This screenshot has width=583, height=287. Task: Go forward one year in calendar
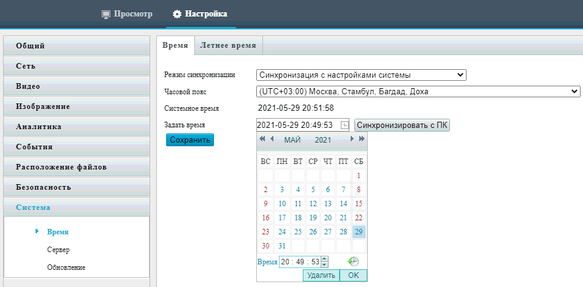pyautogui.click(x=362, y=139)
